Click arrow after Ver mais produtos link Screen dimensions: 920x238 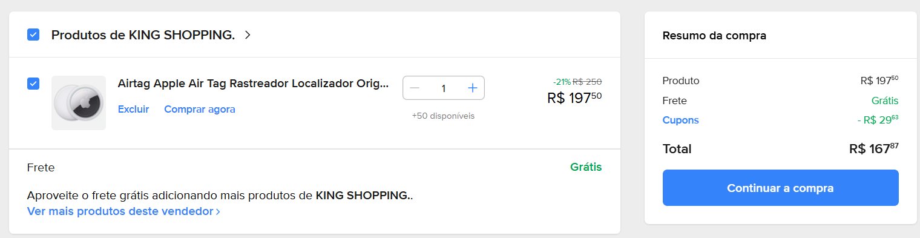coord(218,211)
